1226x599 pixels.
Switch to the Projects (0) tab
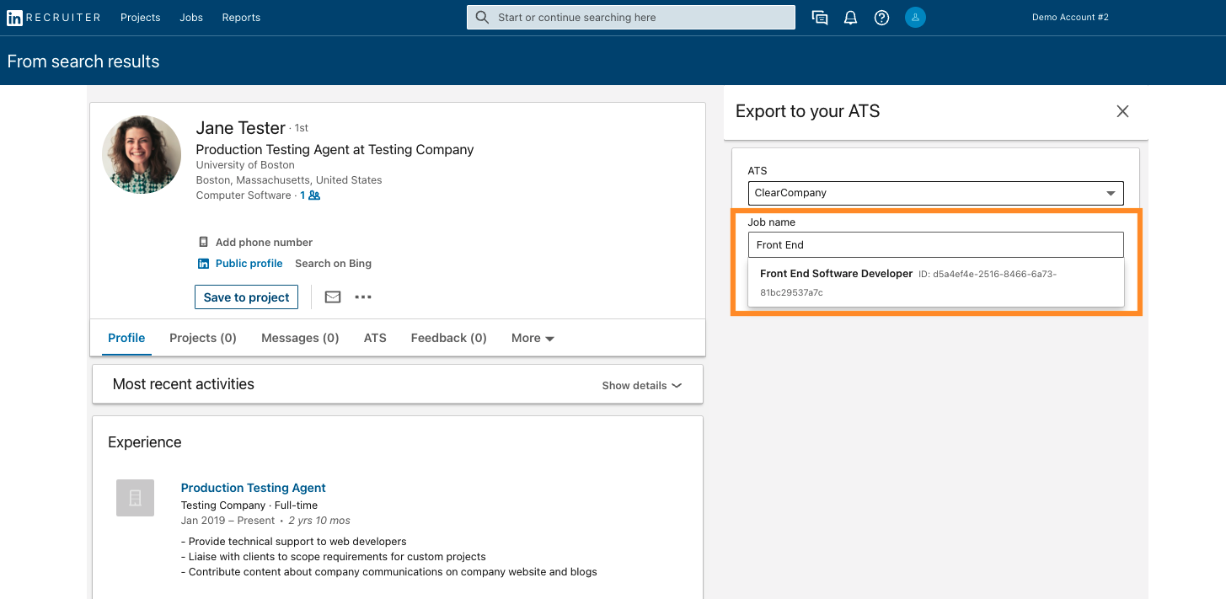203,338
